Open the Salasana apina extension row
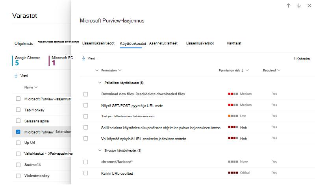This screenshot has height=185, width=315. 36,121
